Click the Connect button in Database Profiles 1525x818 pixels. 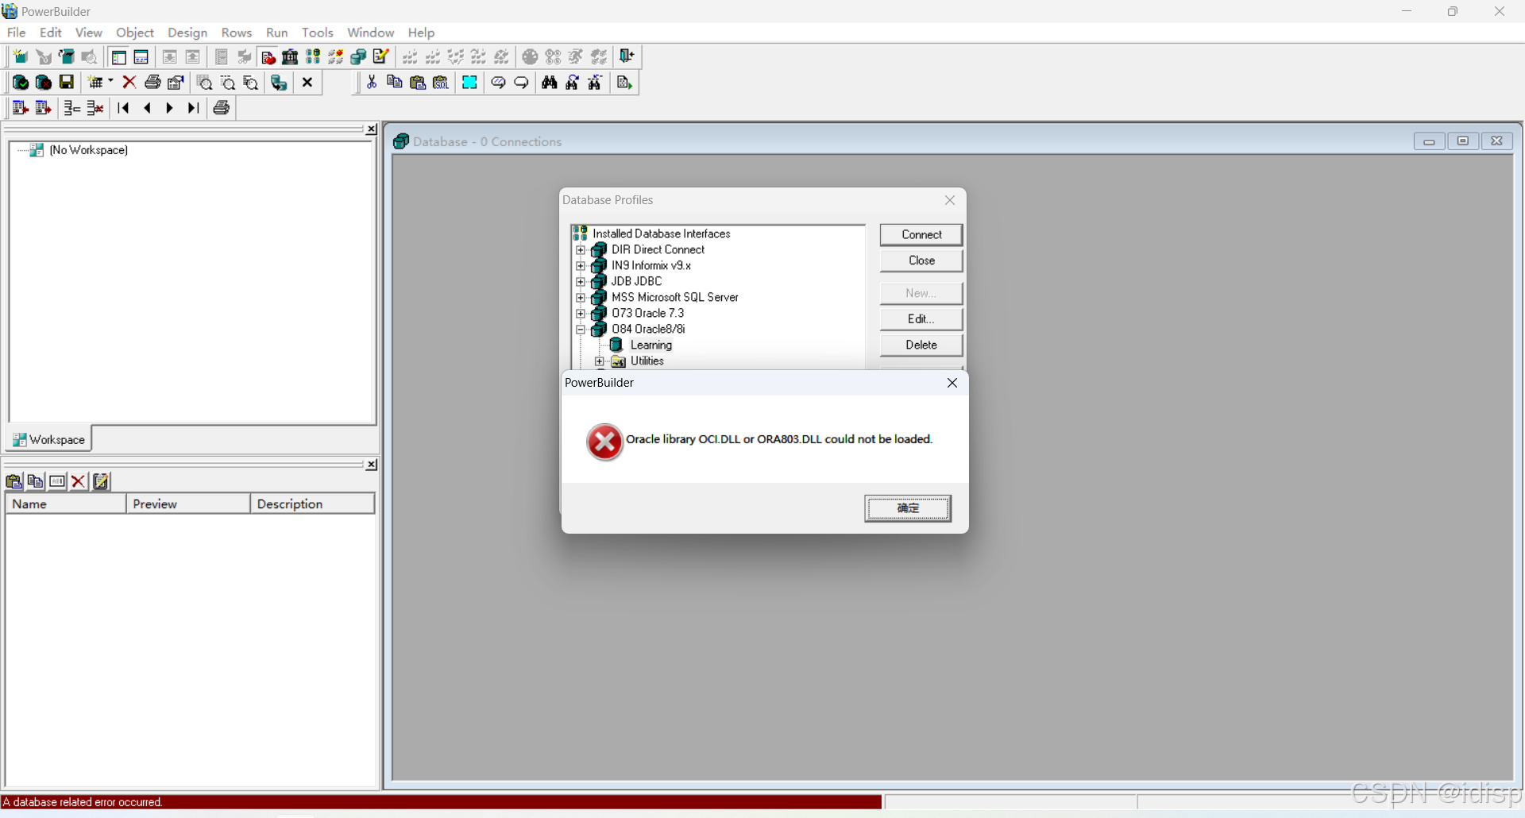921,234
